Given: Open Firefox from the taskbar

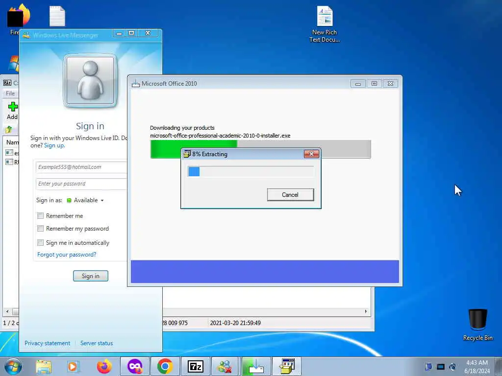Looking at the screenshot, I should click(x=104, y=366).
